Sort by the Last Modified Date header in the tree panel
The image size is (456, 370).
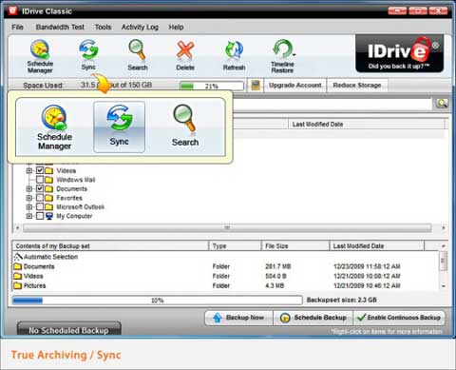[x=367, y=125]
